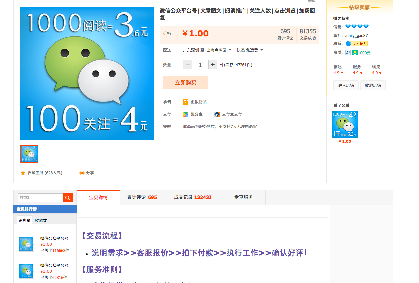Viewport: 419px width, 283px height.
Task: Click the 物流 4.9 rating
Action: coord(377,70)
